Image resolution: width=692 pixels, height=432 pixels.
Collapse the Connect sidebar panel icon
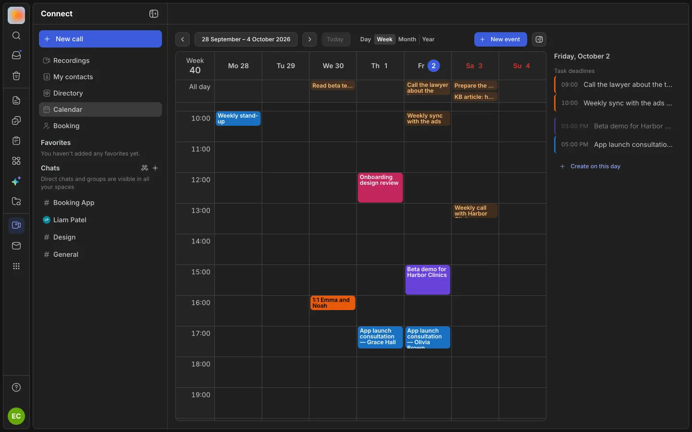click(154, 13)
